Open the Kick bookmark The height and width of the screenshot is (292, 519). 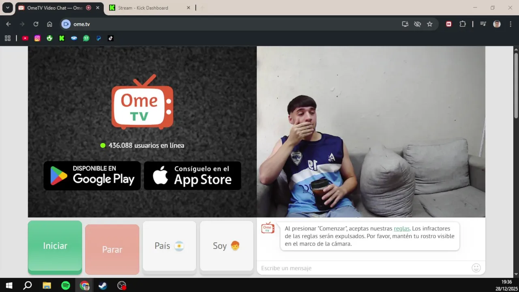(62, 38)
